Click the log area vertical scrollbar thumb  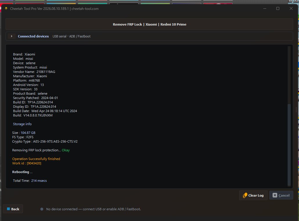pyautogui.click(x=289, y=144)
